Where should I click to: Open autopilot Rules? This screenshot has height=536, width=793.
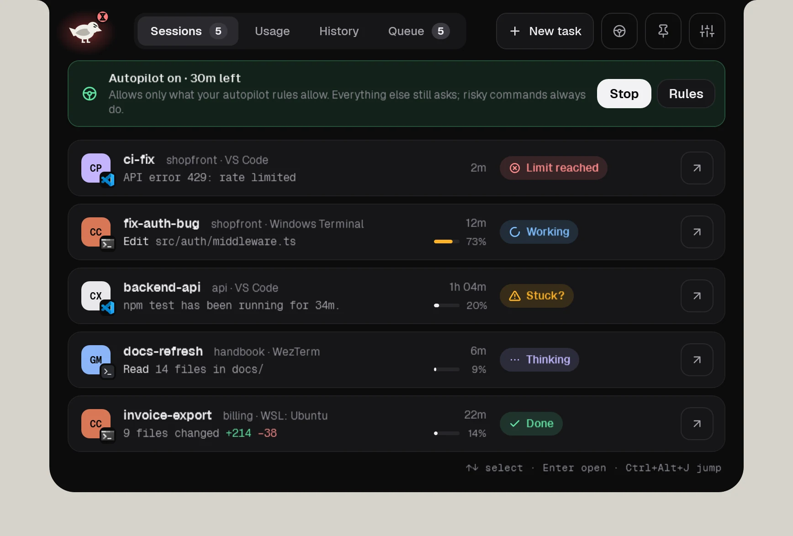point(686,94)
